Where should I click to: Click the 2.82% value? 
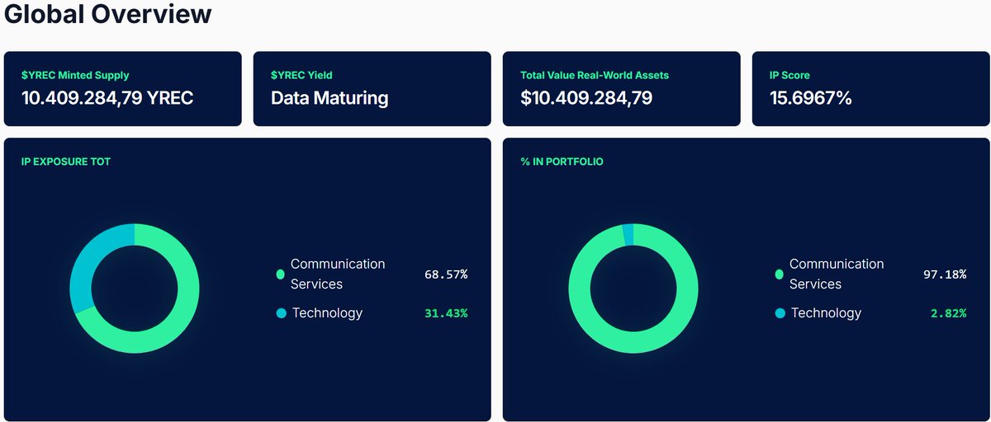tap(948, 313)
